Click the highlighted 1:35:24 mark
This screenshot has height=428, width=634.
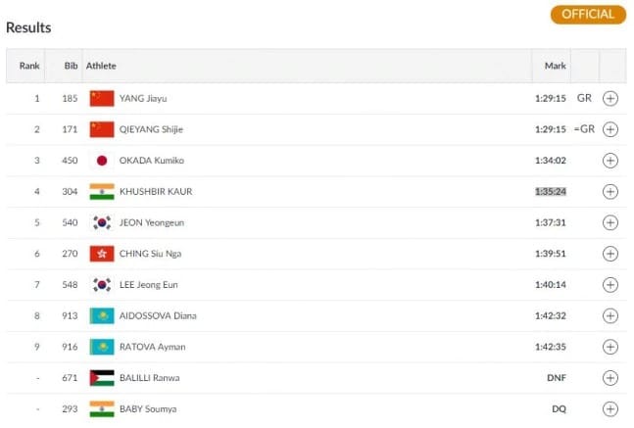[551, 192]
